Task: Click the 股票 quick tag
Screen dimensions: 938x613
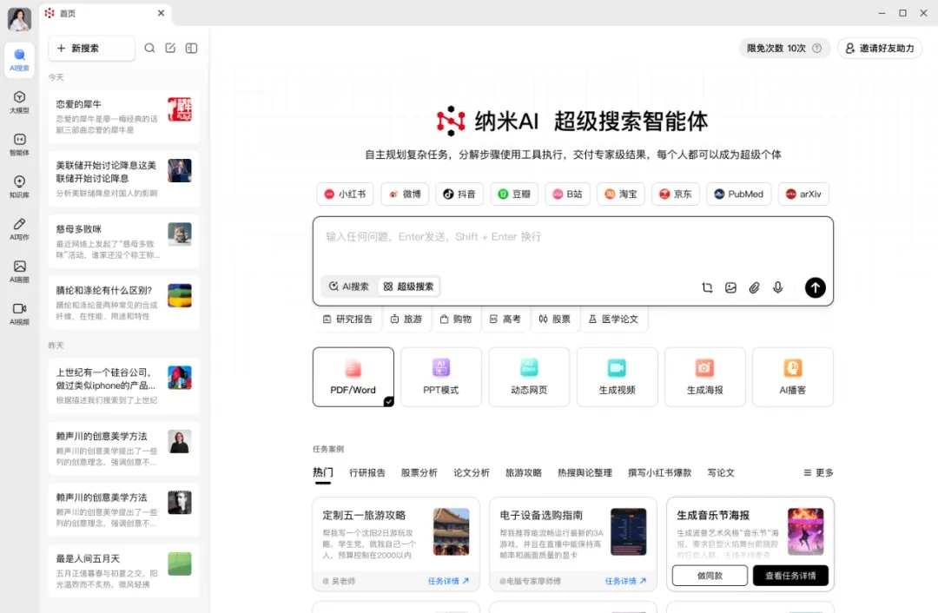Action: tap(554, 319)
